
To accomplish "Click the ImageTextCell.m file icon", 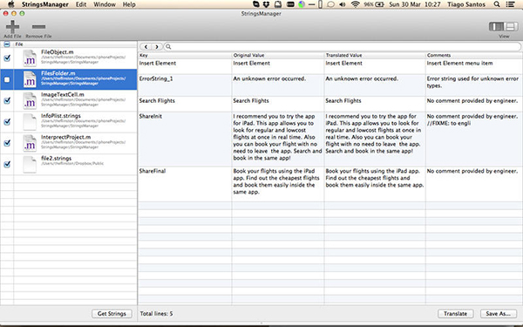I will pyautogui.click(x=30, y=100).
